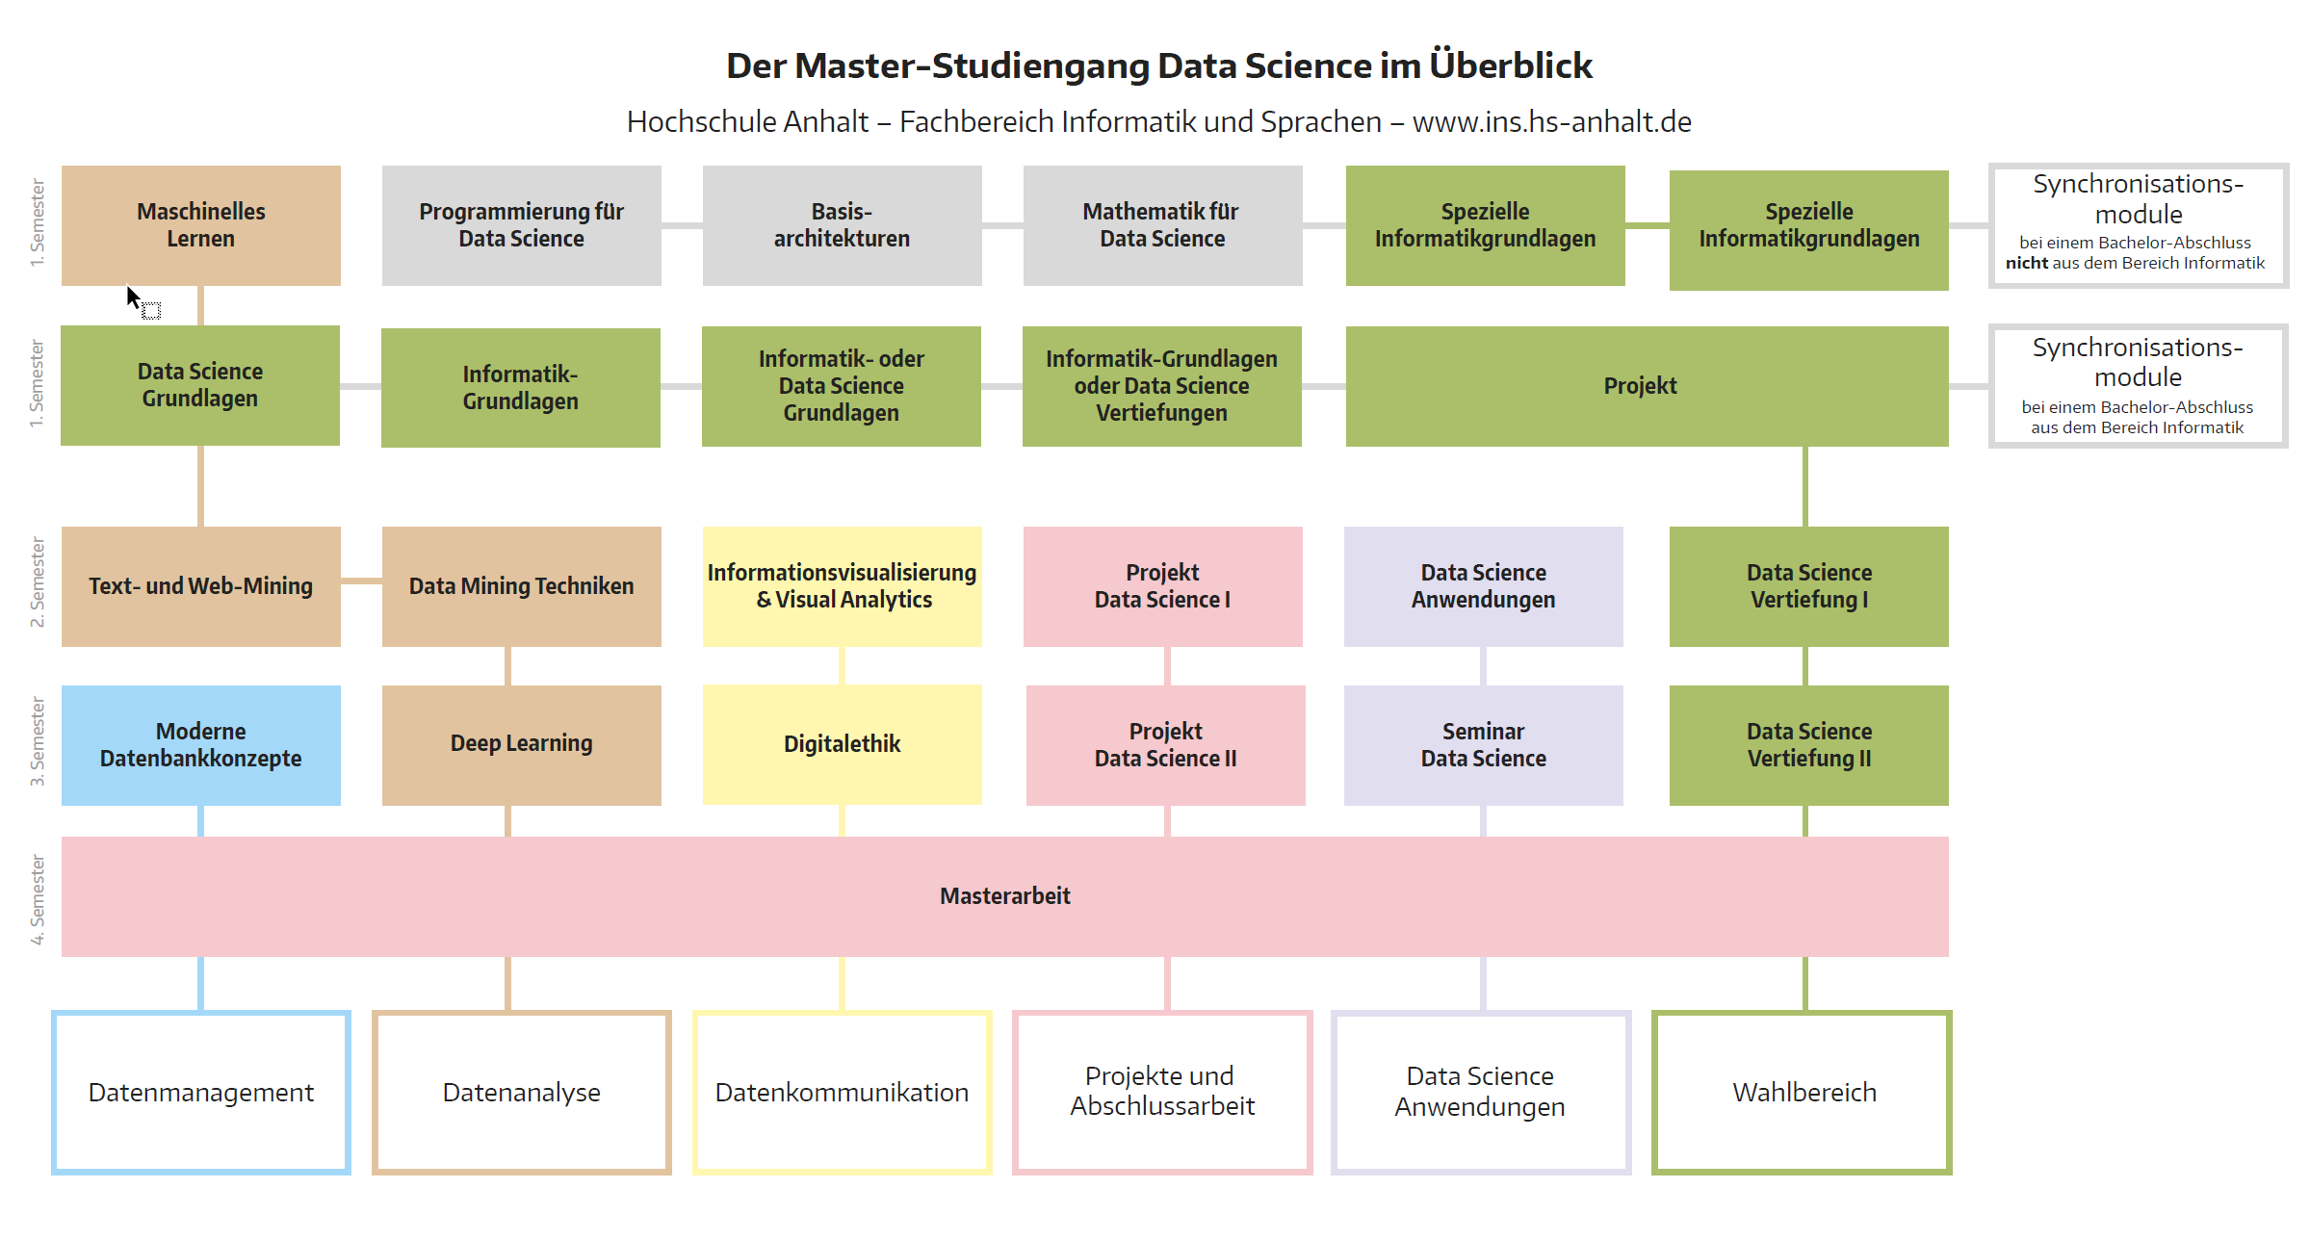Click the www.ins.hs-anhalt.de address in the subtitle
Viewport: 2310px width, 1240px height.
click(1552, 122)
